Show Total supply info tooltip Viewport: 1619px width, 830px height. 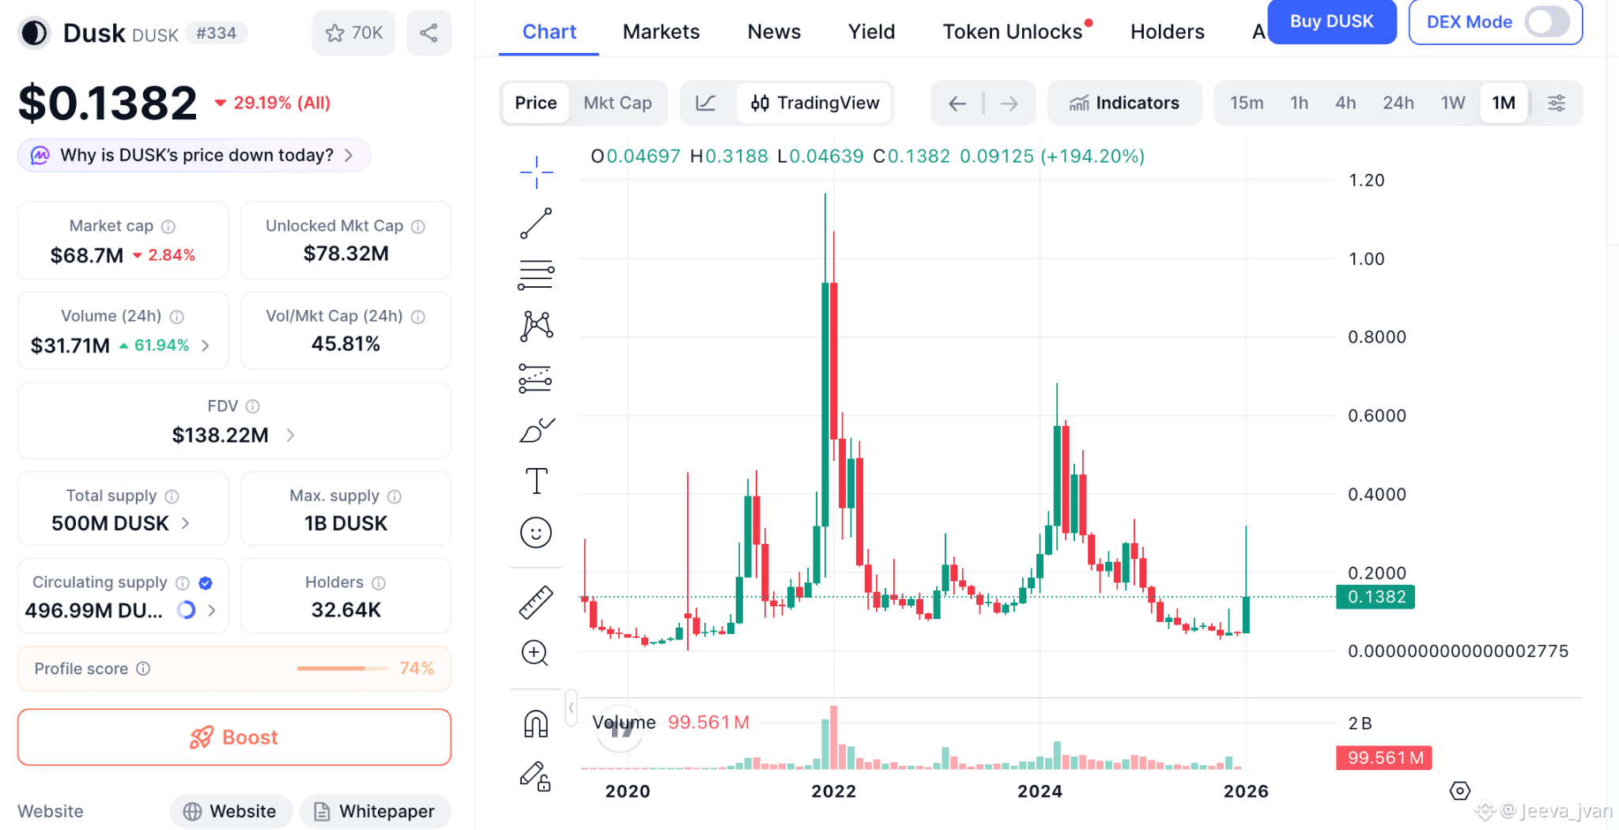pyautogui.click(x=172, y=496)
